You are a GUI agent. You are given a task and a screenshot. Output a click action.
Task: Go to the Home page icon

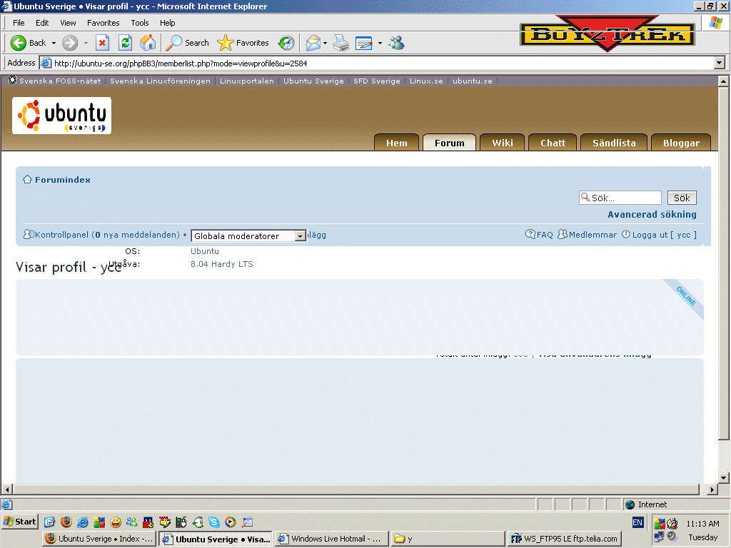pyautogui.click(x=148, y=43)
